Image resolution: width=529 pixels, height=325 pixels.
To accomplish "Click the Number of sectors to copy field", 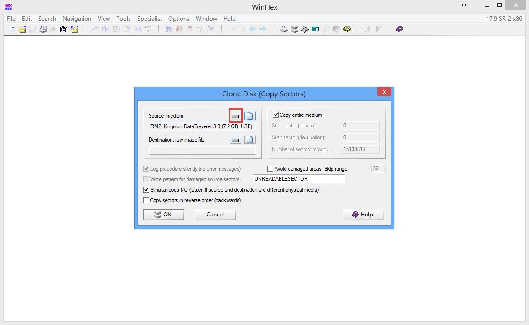I will point(361,149).
